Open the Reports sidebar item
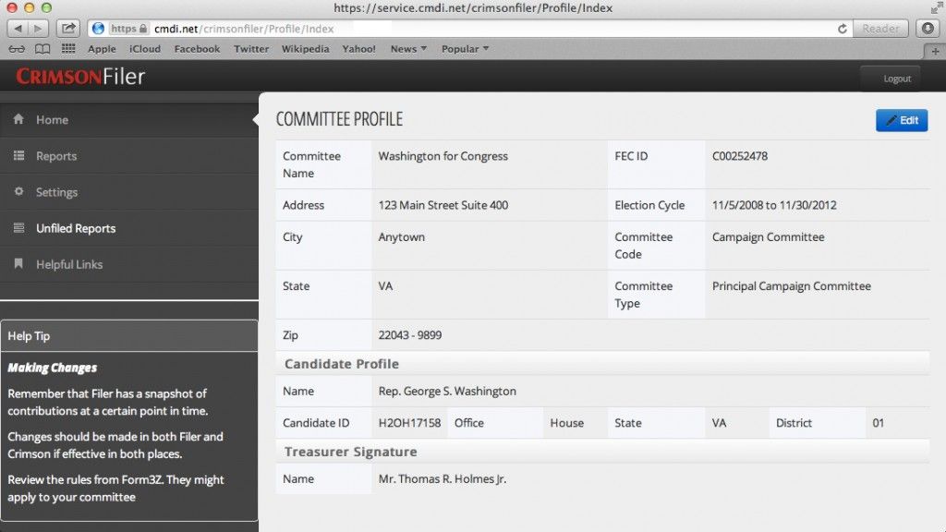 (129, 155)
